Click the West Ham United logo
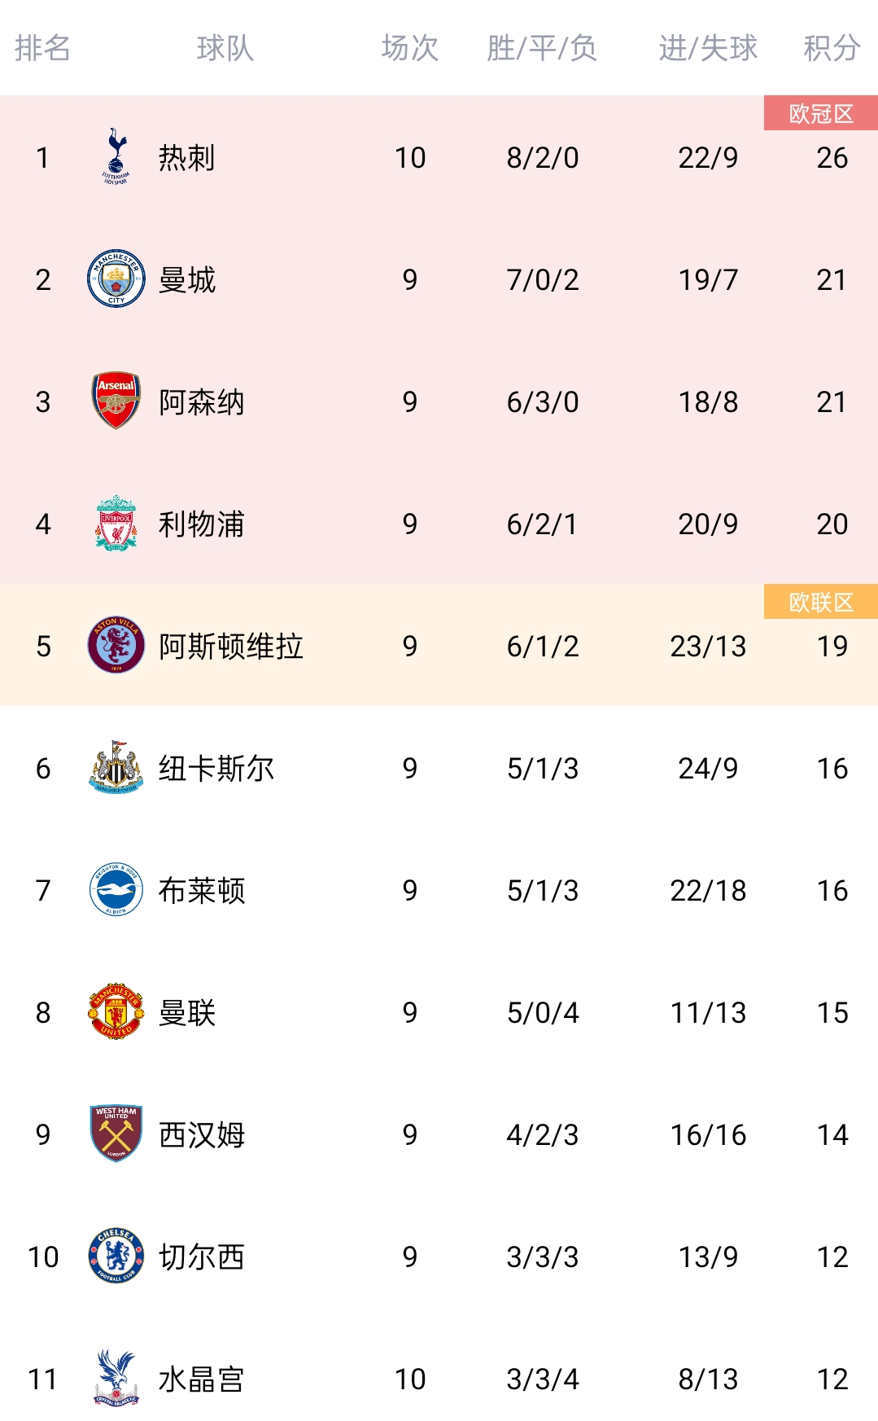The image size is (878, 1421). 116,1134
